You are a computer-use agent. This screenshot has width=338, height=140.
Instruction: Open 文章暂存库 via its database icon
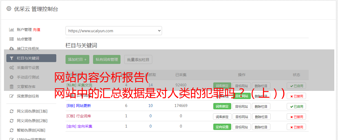point(12,87)
